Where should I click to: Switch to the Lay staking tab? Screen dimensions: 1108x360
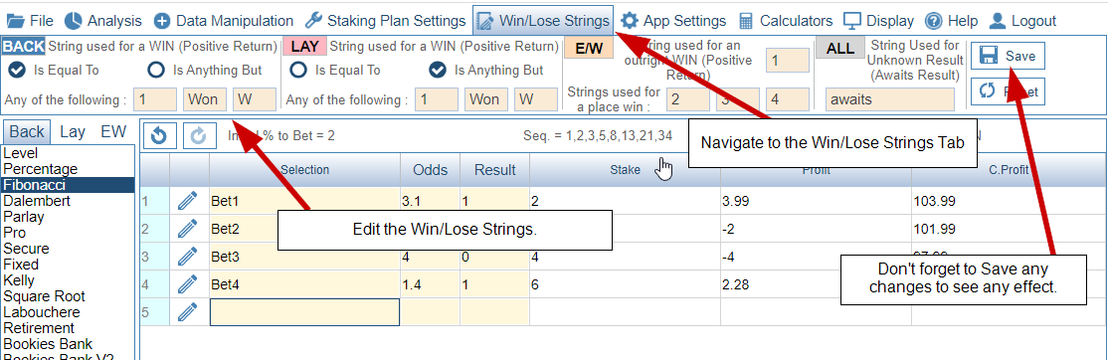[73, 131]
